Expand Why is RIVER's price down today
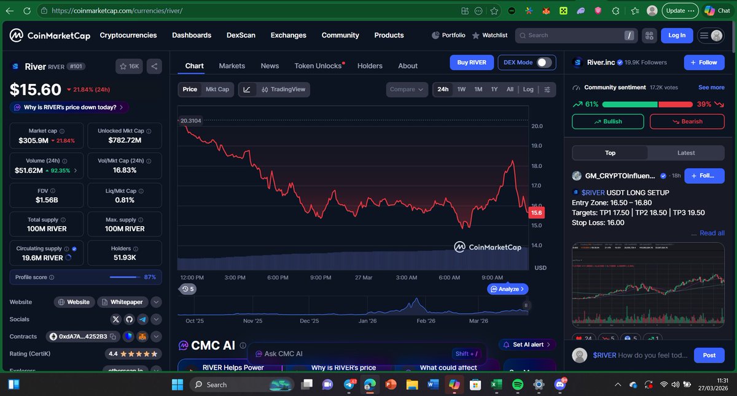Image resolution: width=737 pixels, height=396 pixels. (x=69, y=107)
